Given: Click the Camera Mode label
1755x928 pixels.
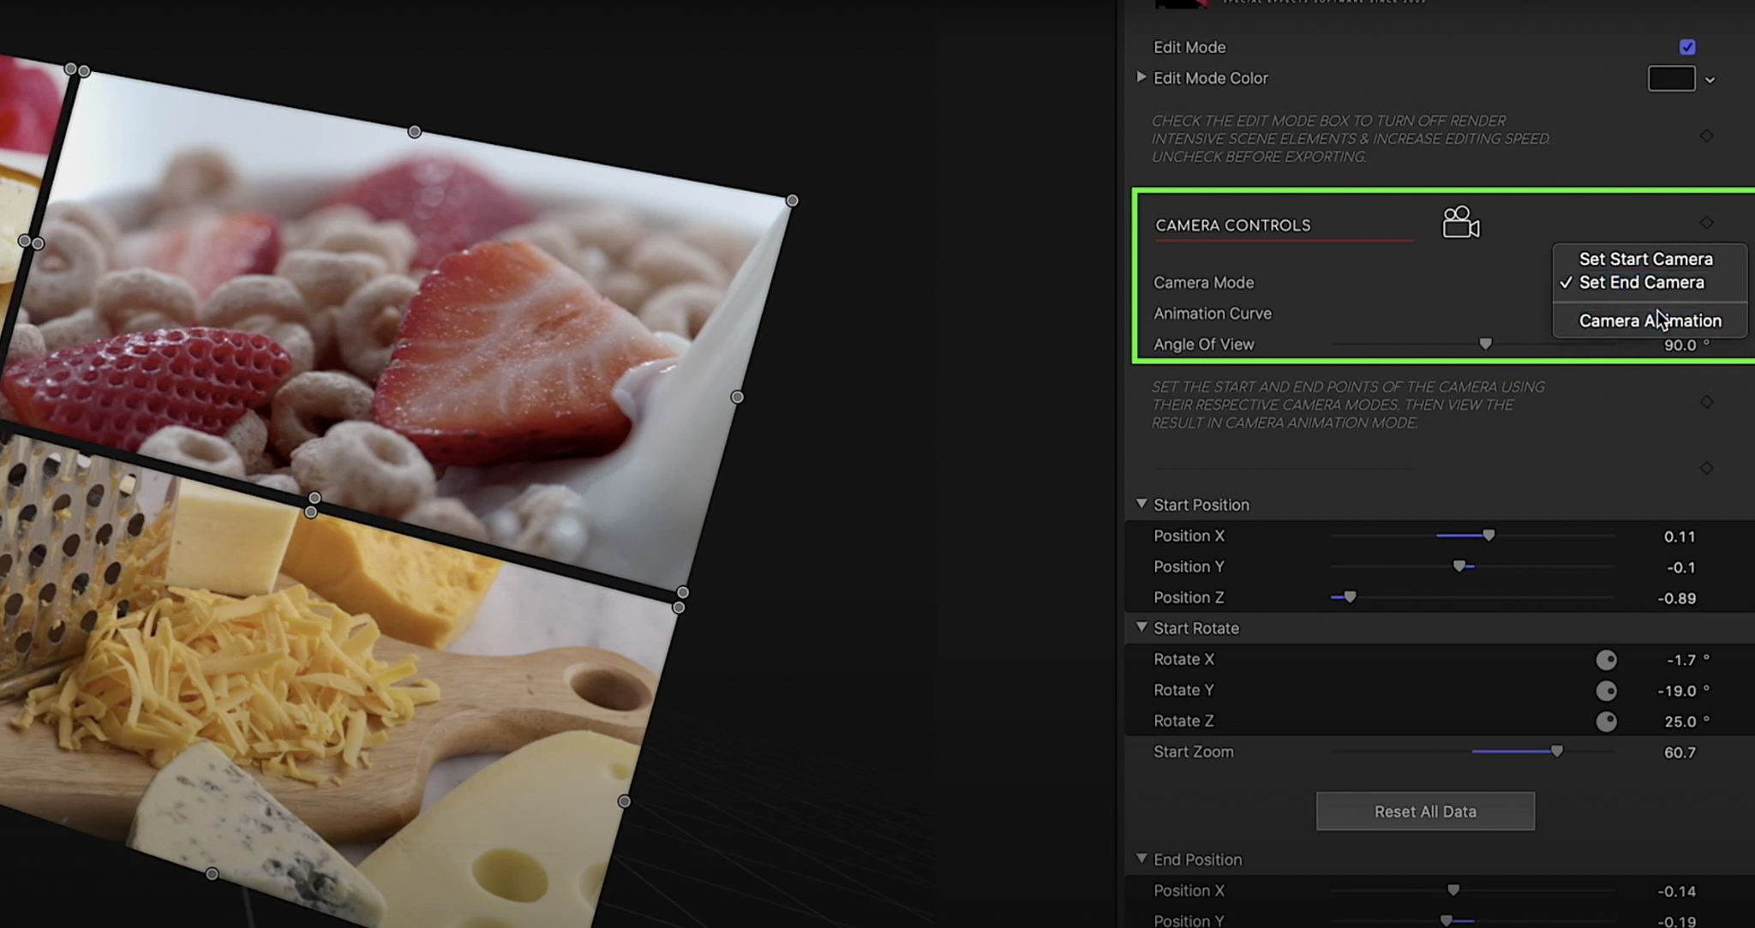Looking at the screenshot, I should pos(1203,283).
